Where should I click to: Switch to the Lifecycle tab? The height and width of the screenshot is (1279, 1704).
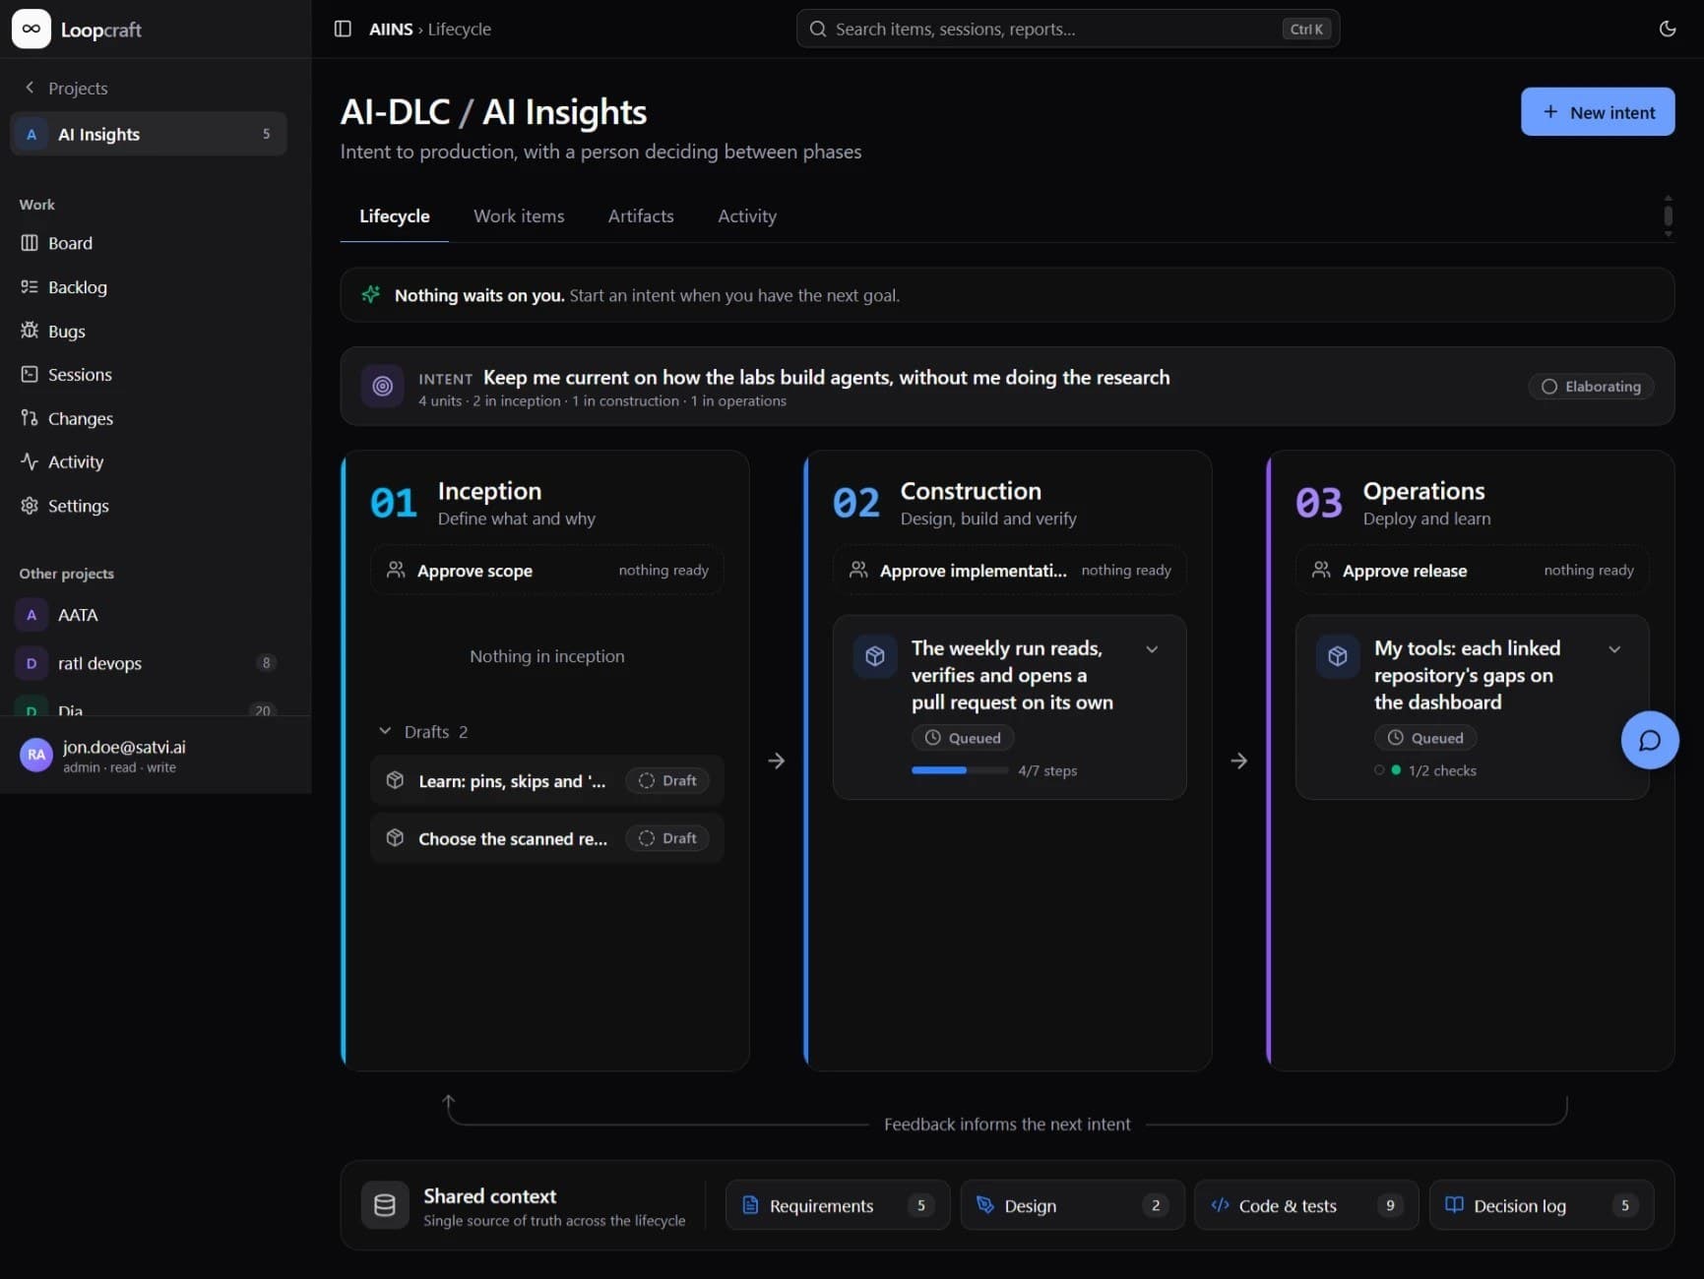[395, 216]
